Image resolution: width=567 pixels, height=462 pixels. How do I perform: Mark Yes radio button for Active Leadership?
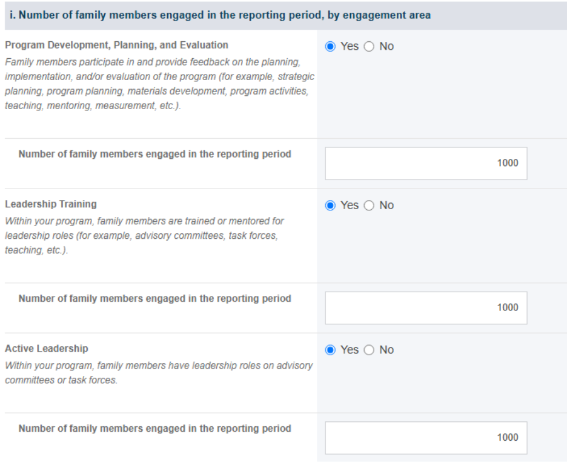330,350
